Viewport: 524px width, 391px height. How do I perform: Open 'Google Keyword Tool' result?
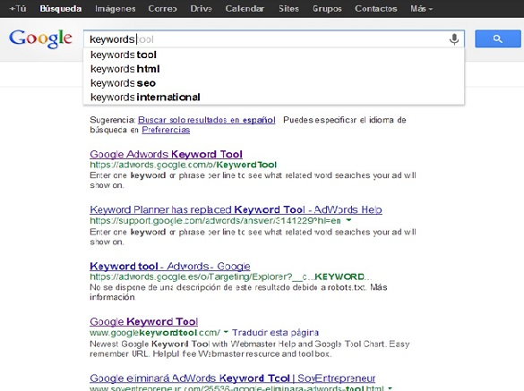coord(143,321)
